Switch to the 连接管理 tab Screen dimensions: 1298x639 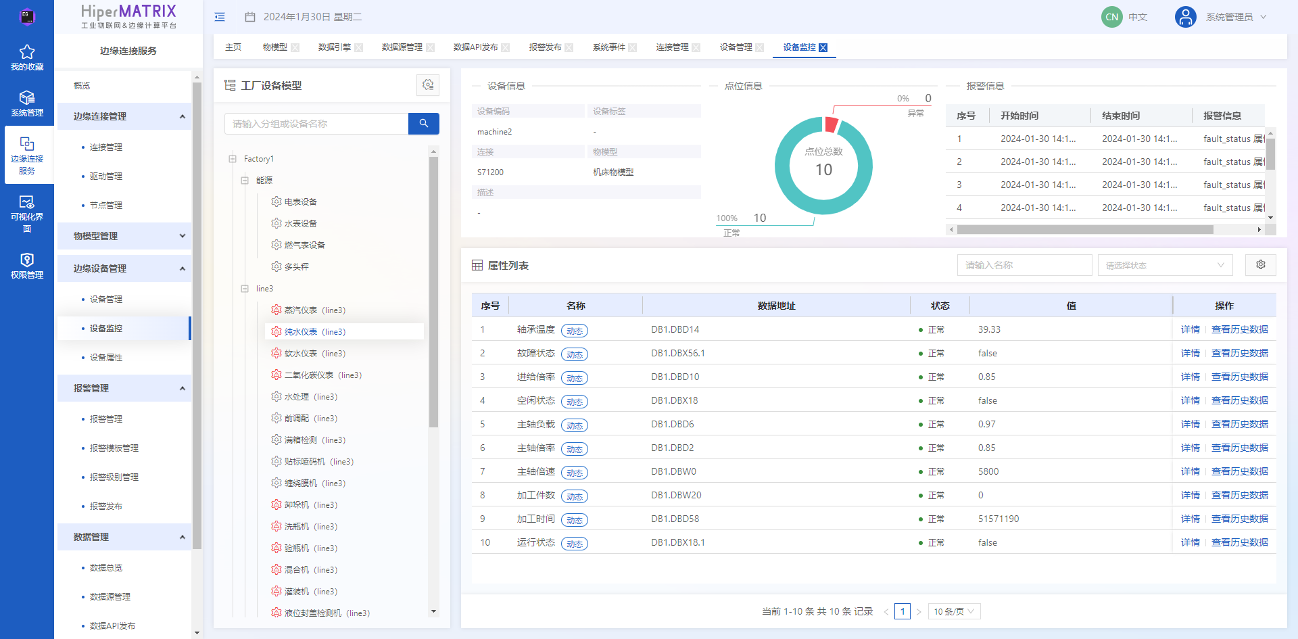[x=673, y=47]
